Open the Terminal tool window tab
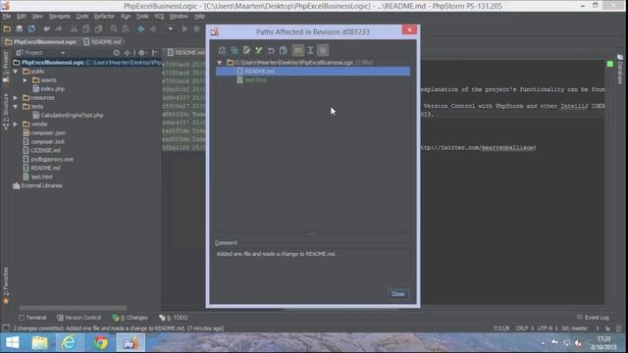Screen dimensions: 628x353 (x=32, y=318)
